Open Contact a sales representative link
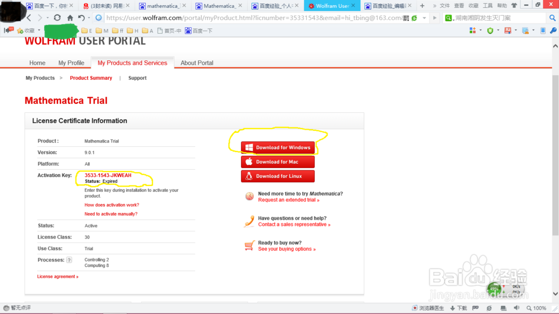 pos(294,225)
